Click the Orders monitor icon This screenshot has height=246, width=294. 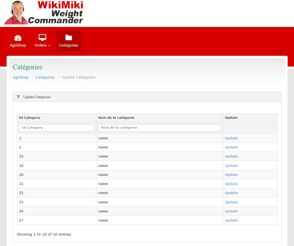coord(42,37)
